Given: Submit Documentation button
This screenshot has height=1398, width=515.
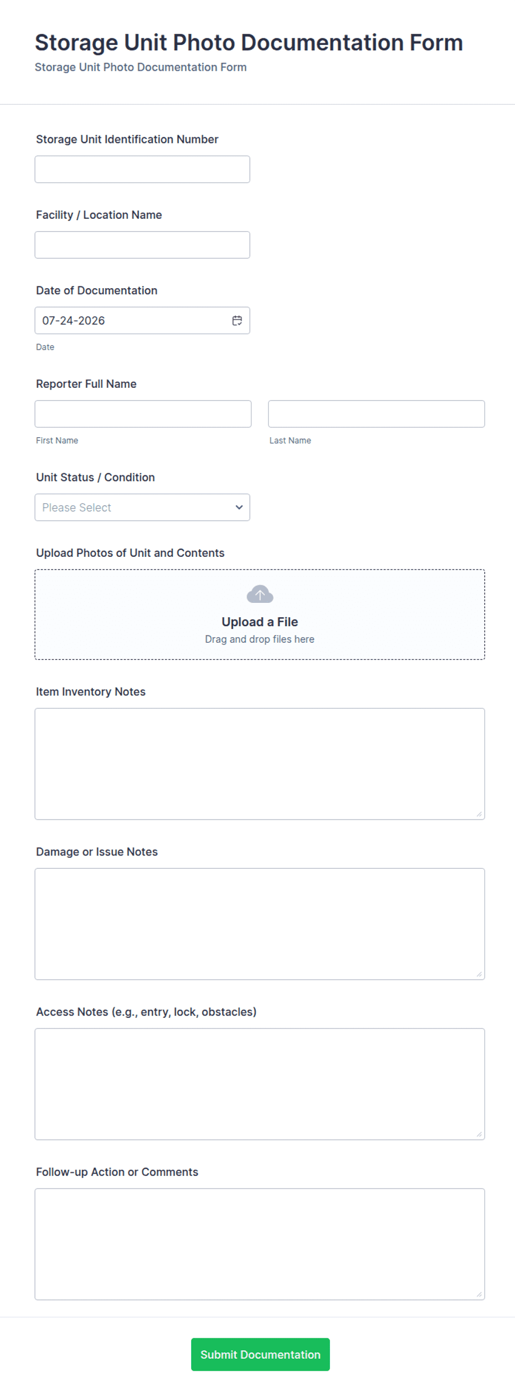Looking at the screenshot, I should click(x=260, y=1354).
